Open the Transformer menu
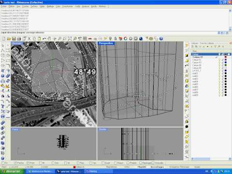This screenshot has width=232, height=174. [x=67, y=6]
